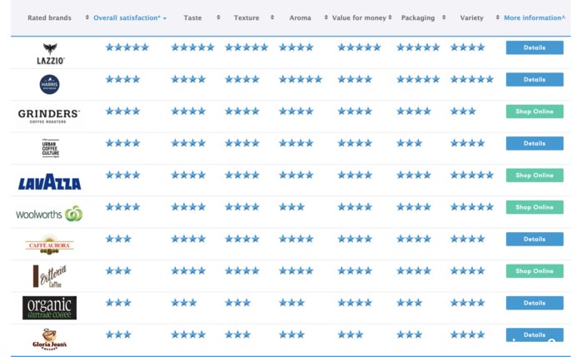Image resolution: width=582 pixels, height=357 pixels.
Task: Open Details for Gloria Jean's
Action: (x=535, y=335)
